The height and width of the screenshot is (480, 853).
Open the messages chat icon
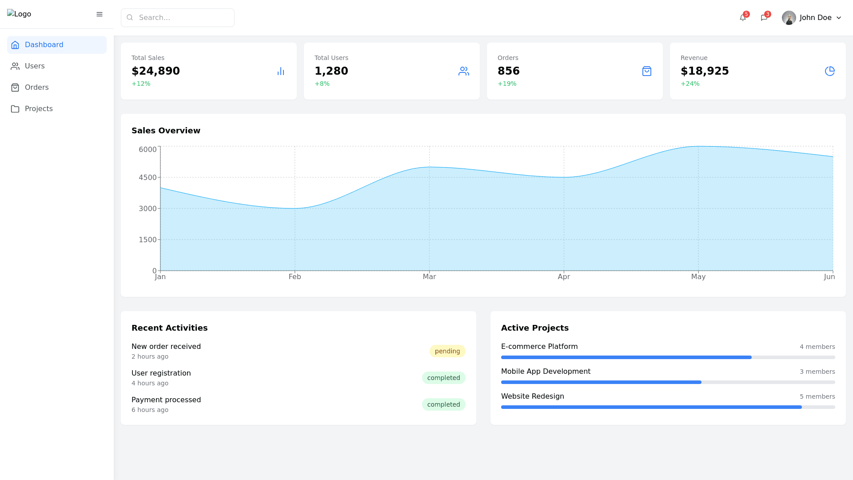(764, 18)
